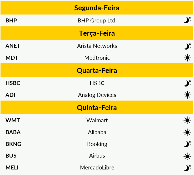Screen dimensions: 194x175
Task: Select the Segunda-Feira header bar
Action: pyautogui.click(x=97, y=8)
